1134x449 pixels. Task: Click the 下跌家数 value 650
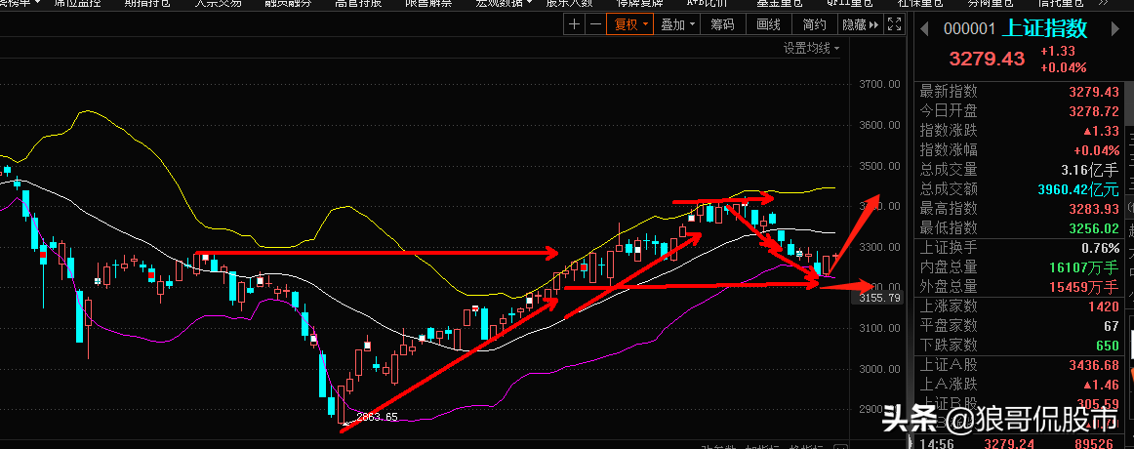tap(1109, 346)
